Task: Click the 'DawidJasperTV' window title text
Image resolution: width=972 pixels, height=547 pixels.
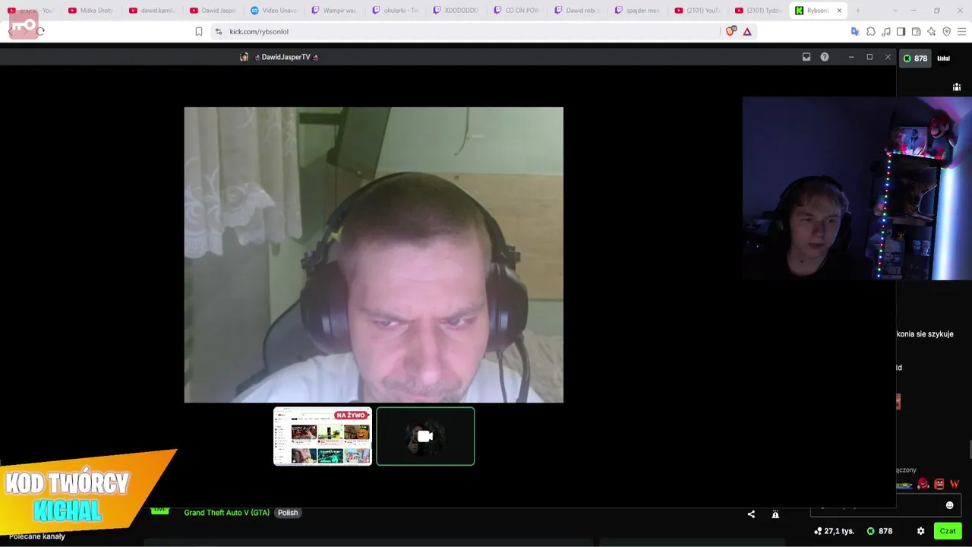Action: pyautogui.click(x=286, y=57)
